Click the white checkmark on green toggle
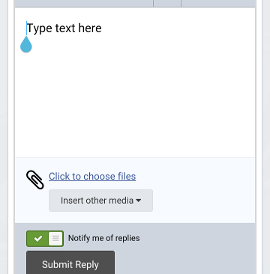The width and height of the screenshot is (270, 274). pos(38,239)
